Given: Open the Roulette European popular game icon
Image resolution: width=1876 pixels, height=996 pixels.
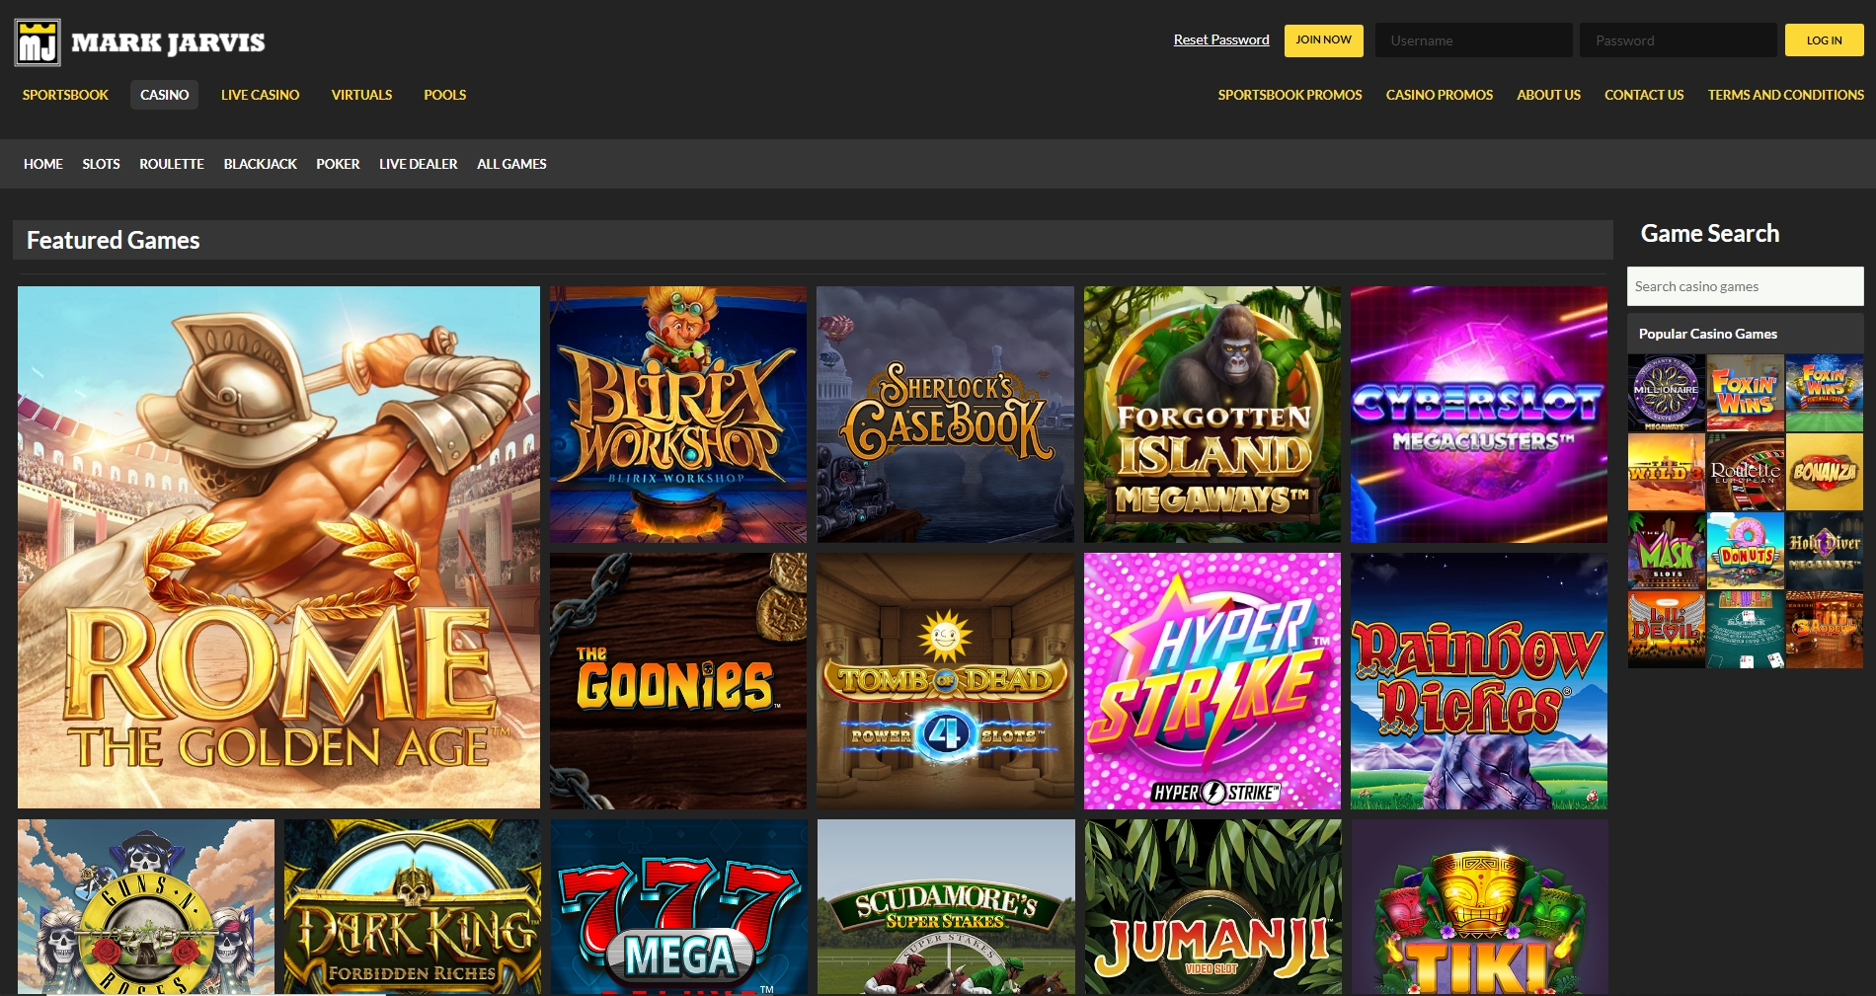Looking at the screenshot, I should click(x=1746, y=472).
